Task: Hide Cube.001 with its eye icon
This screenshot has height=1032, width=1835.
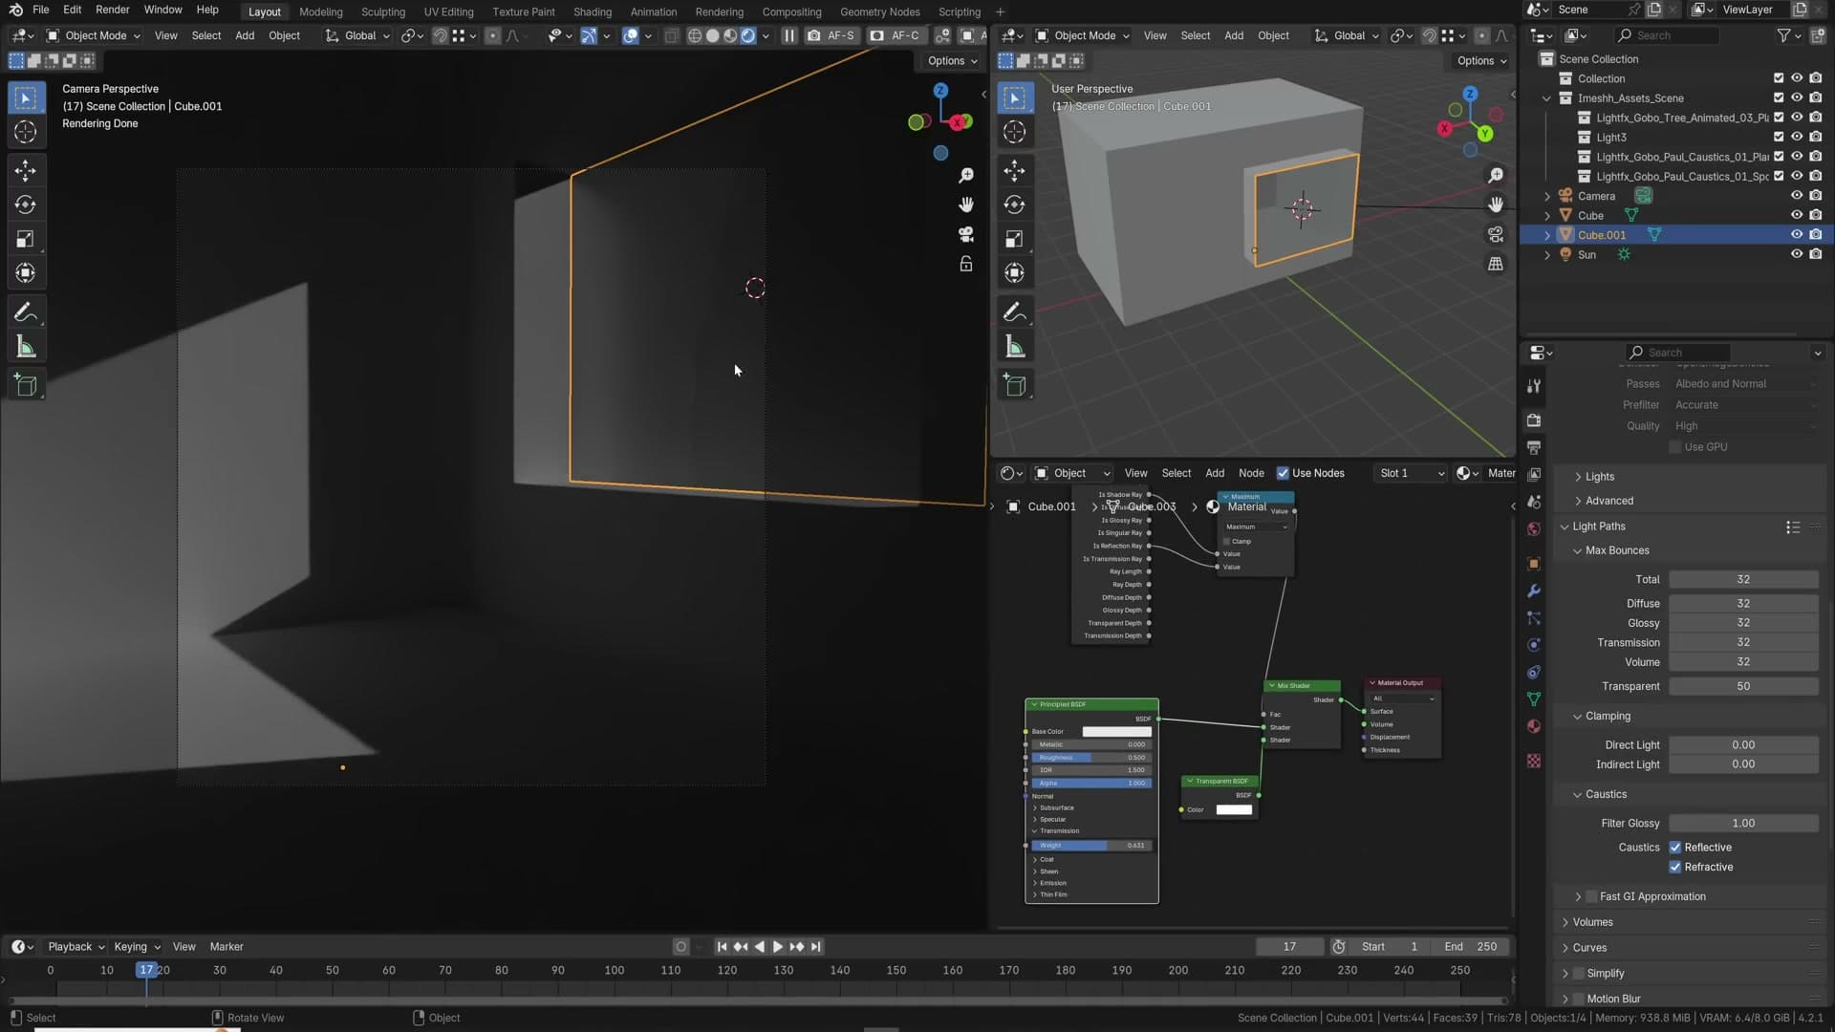Action: pyautogui.click(x=1797, y=235)
